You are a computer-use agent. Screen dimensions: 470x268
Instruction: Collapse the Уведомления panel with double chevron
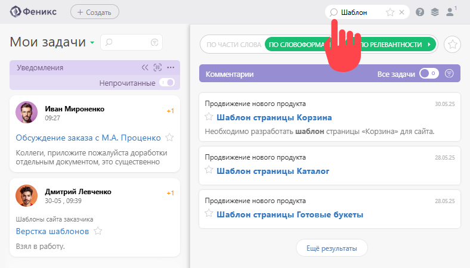pyautogui.click(x=145, y=67)
